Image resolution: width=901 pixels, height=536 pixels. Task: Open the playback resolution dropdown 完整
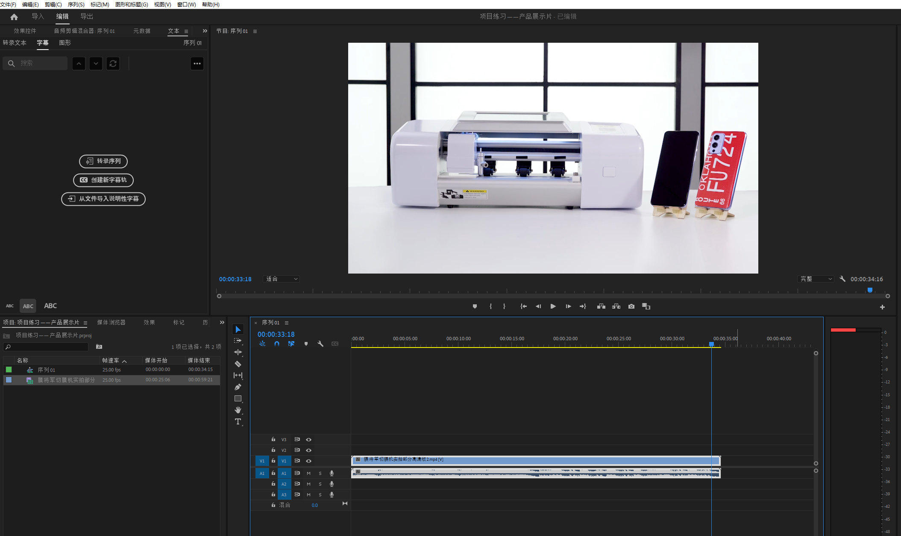point(816,279)
